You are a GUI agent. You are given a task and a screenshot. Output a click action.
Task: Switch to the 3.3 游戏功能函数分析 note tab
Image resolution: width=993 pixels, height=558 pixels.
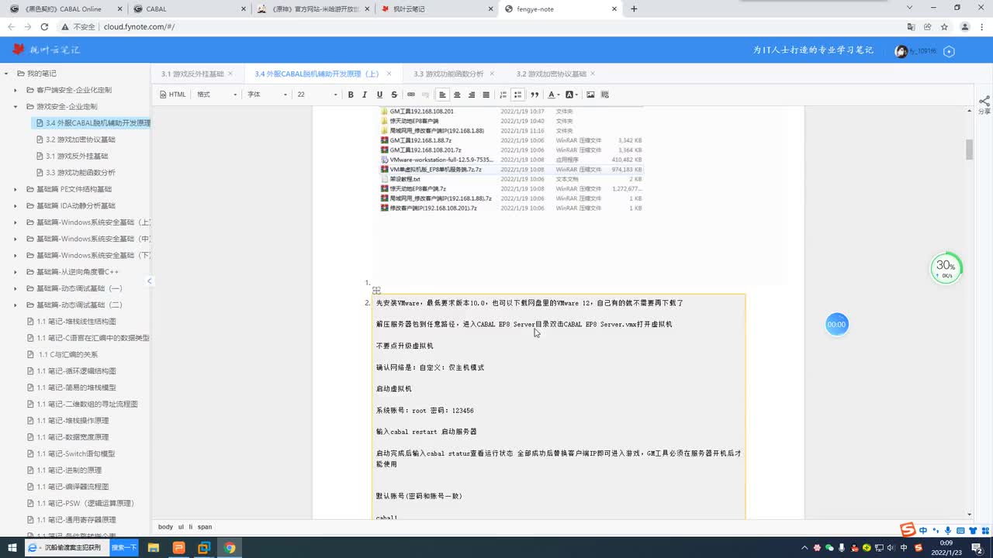[448, 74]
